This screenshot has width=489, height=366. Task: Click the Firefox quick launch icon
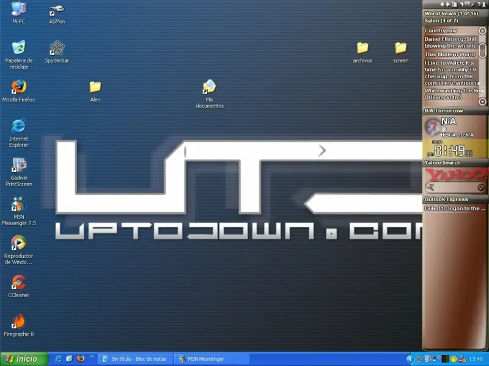tap(81, 359)
